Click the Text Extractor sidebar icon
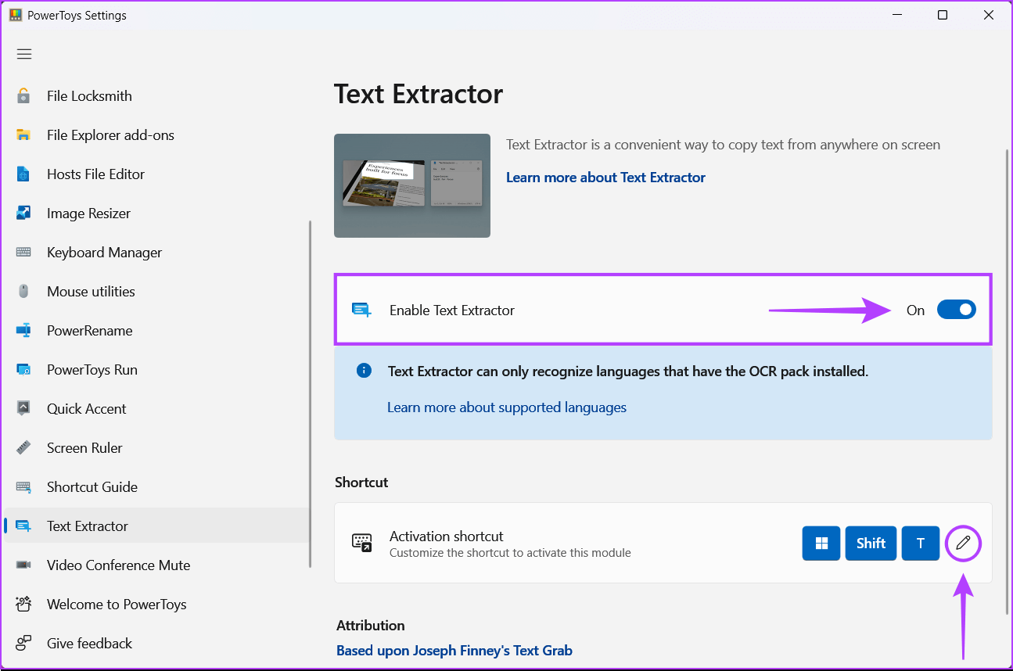 pos(23,526)
